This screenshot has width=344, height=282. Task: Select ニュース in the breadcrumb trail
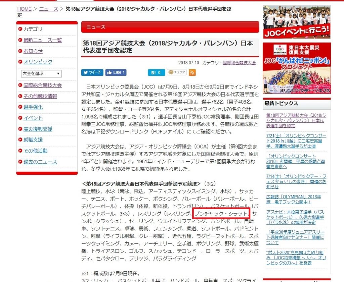(49, 9)
